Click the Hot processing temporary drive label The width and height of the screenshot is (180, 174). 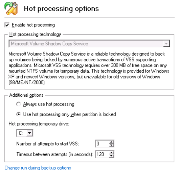point(39,124)
